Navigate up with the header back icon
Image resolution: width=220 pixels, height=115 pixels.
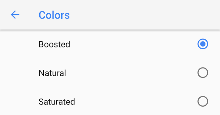click(x=15, y=15)
